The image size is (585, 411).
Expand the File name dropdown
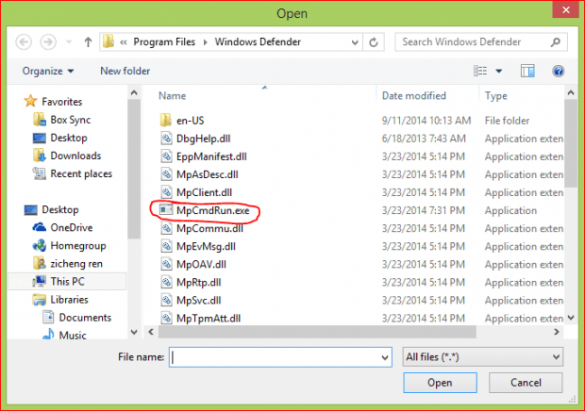pos(385,357)
